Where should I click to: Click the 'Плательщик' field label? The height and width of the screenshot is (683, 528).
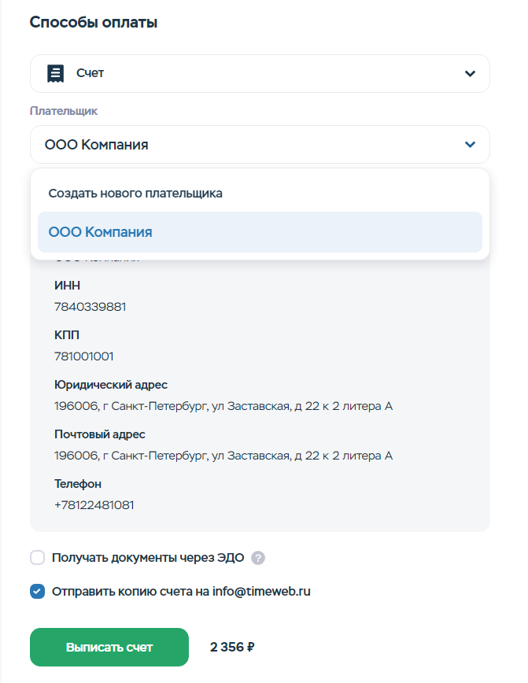click(x=64, y=111)
